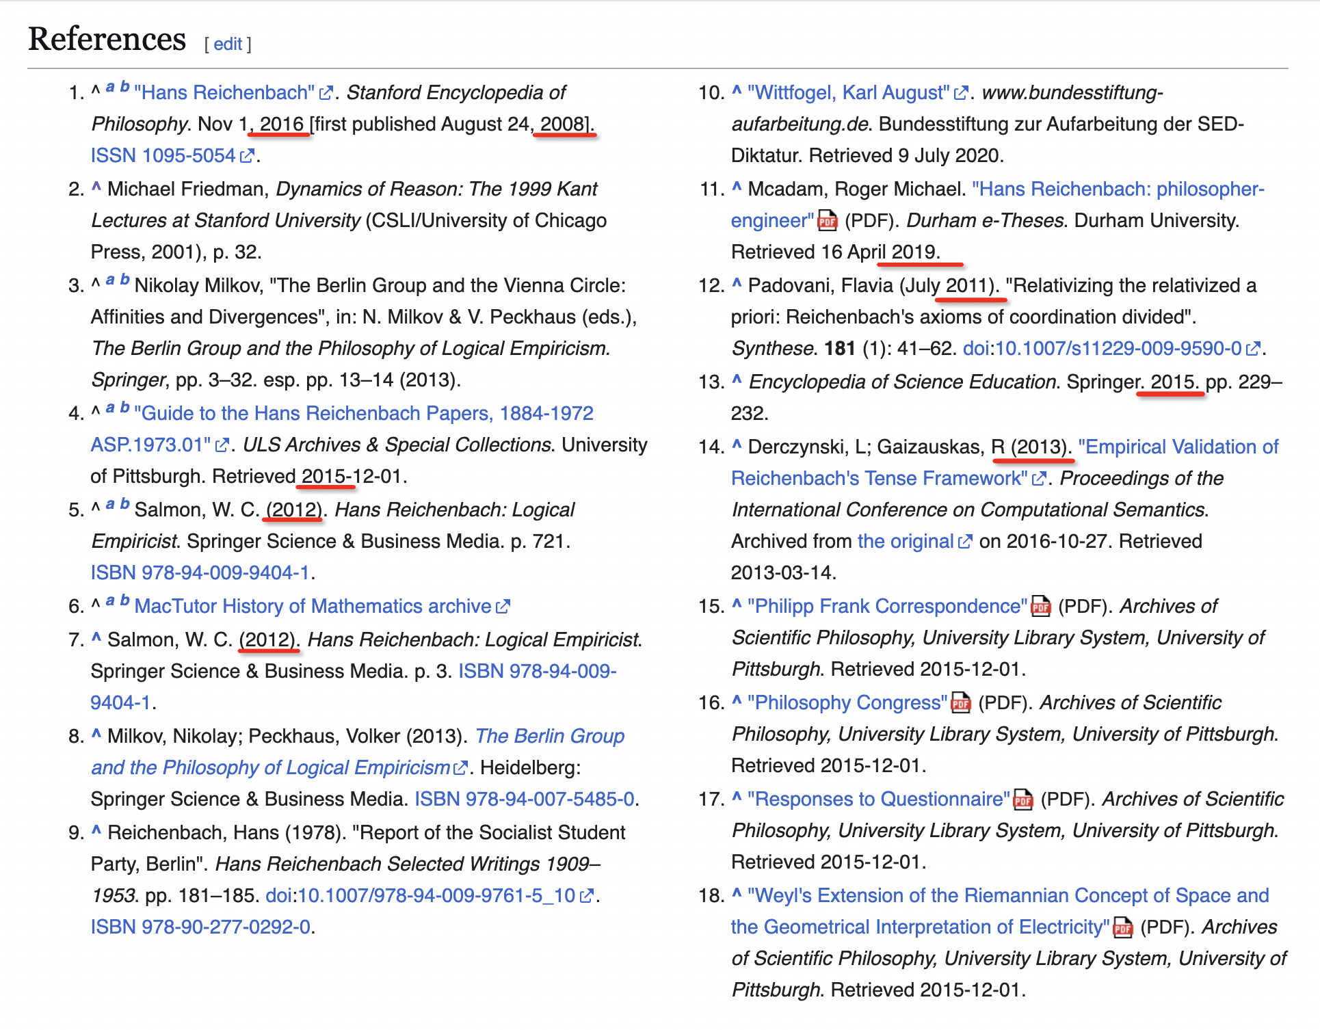Open Hans Reichenbach: philosopher-engineer thesis link
This screenshot has height=1030, width=1320.
pos(998,204)
